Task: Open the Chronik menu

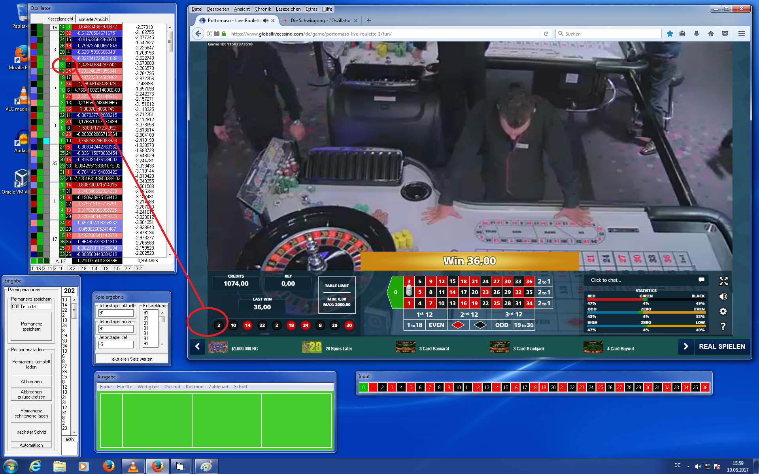Action: coord(263,9)
